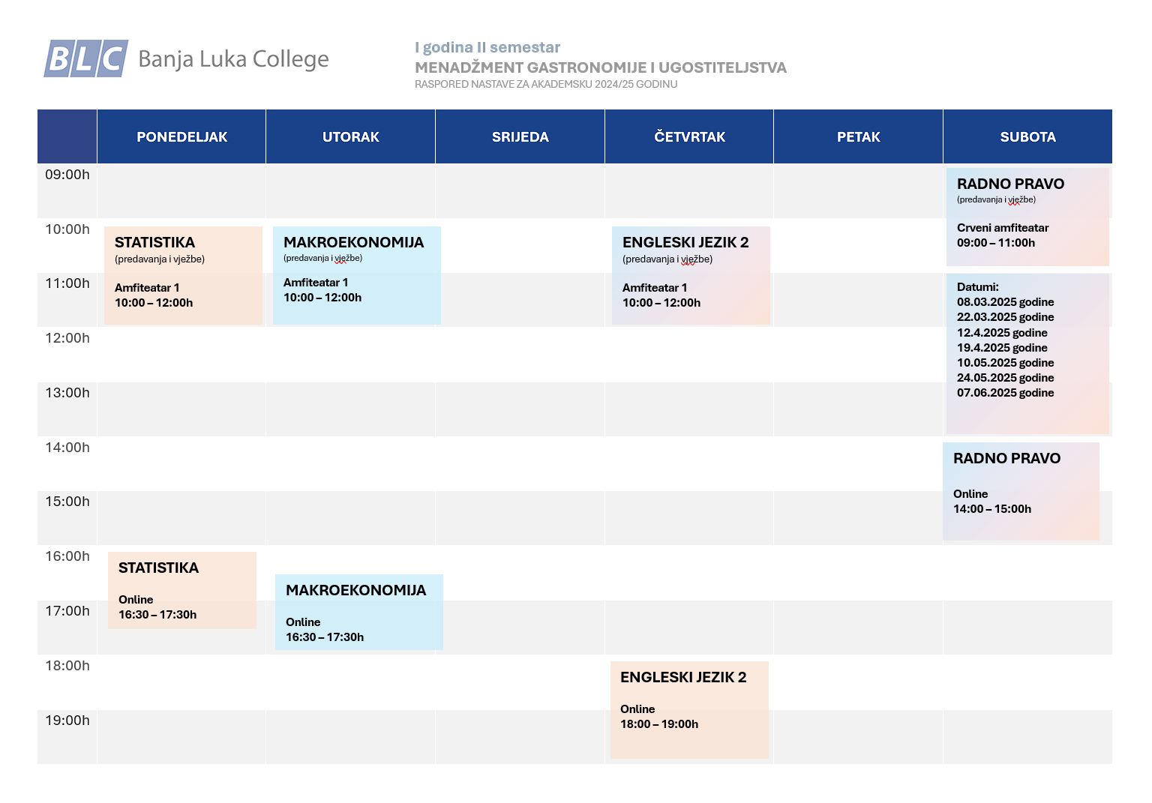Select the PONEDELJAK column header

tap(181, 136)
